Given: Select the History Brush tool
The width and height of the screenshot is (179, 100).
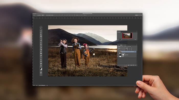Looking at the screenshot, I should (x=41, y=46).
